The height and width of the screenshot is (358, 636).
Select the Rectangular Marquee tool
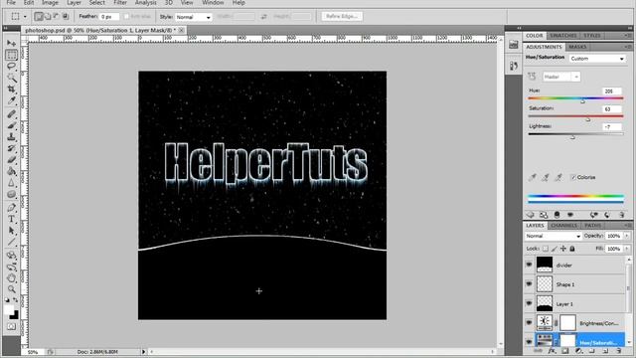tap(11, 55)
